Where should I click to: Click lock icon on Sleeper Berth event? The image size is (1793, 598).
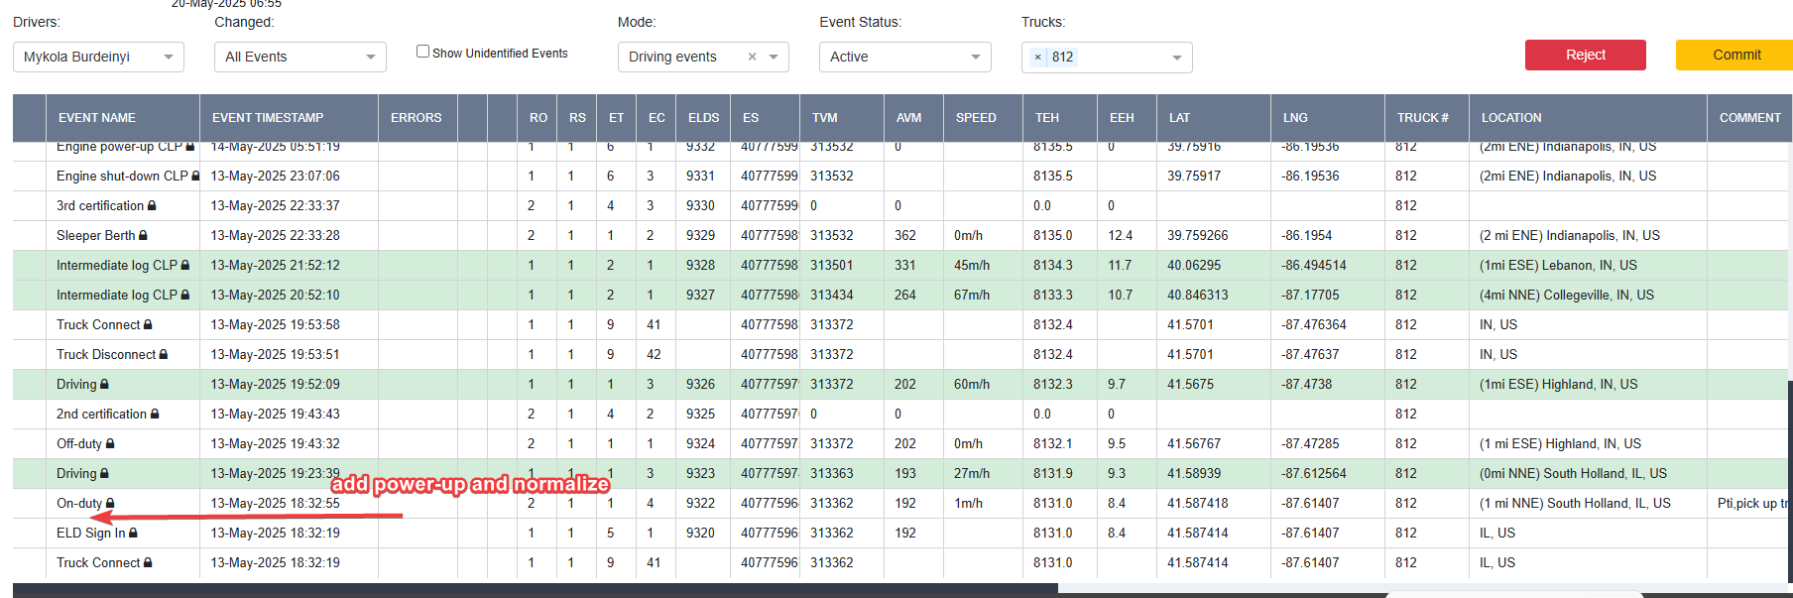143,235
